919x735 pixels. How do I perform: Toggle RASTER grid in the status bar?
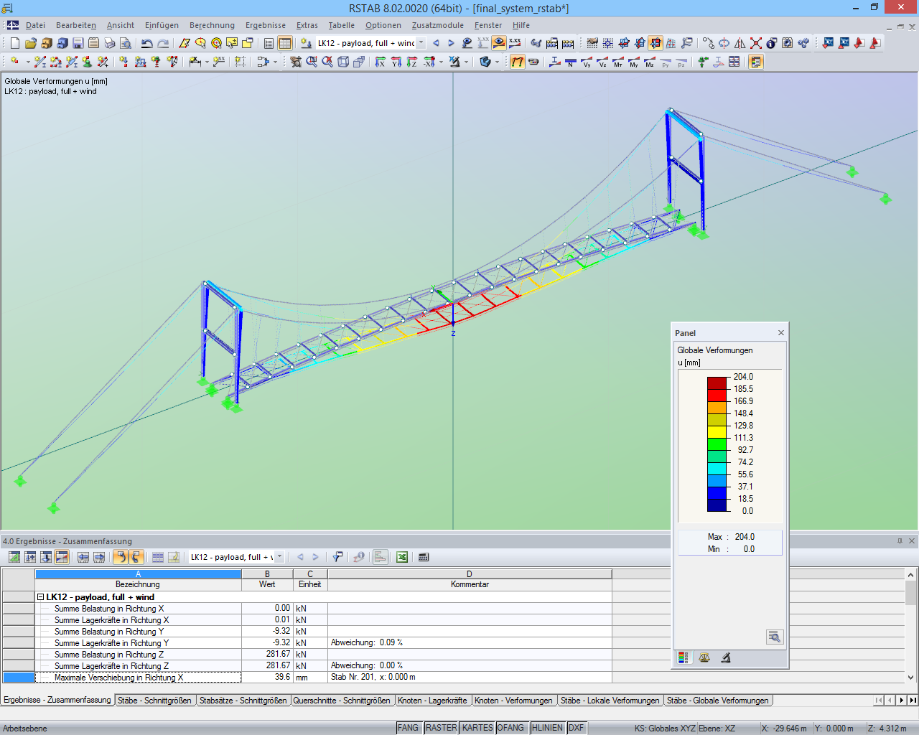tap(441, 728)
